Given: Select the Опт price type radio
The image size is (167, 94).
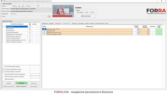Looking at the screenshot, I should click(85, 12).
